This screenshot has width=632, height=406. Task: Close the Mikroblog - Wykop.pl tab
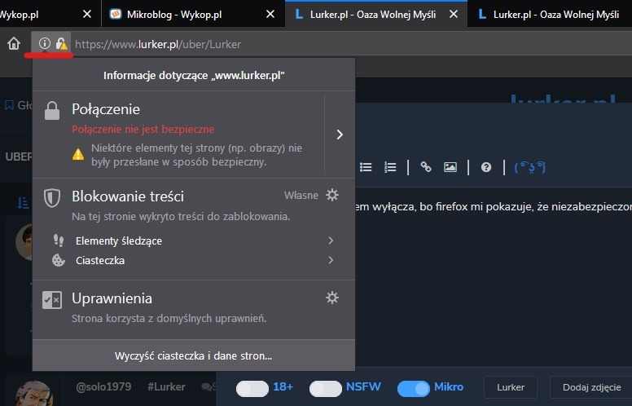[x=270, y=14]
